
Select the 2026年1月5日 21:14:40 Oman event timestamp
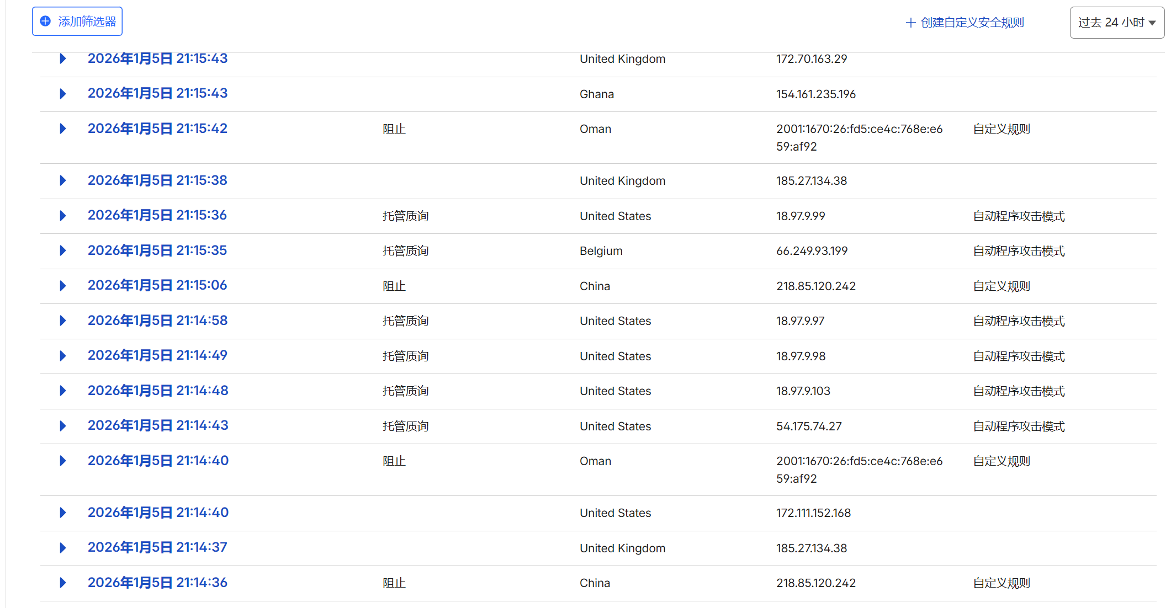[x=158, y=461]
